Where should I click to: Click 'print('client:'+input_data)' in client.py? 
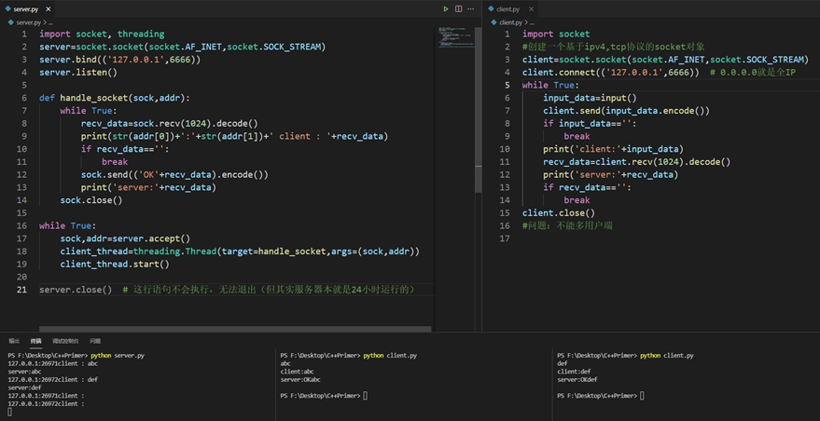coord(614,149)
